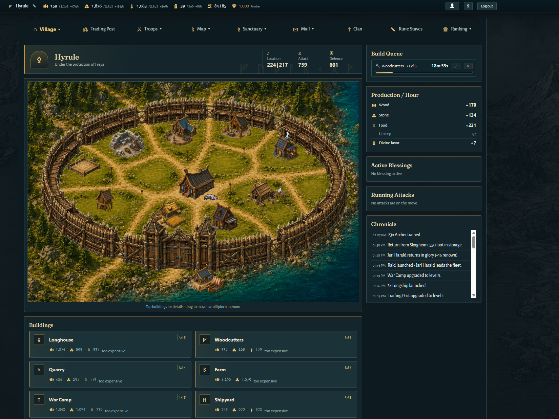
Task: Click the Chronicle scrollbar down arrow
Action: coord(474,295)
